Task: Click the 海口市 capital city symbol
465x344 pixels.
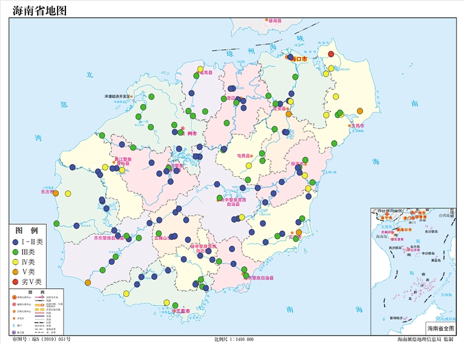Action: click(x=288, y=58)
